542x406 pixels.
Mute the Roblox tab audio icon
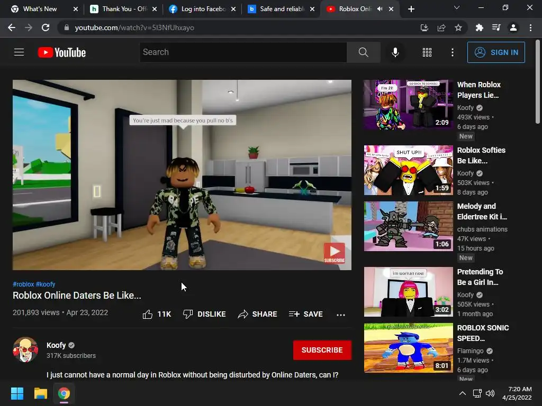click(380, 9)
